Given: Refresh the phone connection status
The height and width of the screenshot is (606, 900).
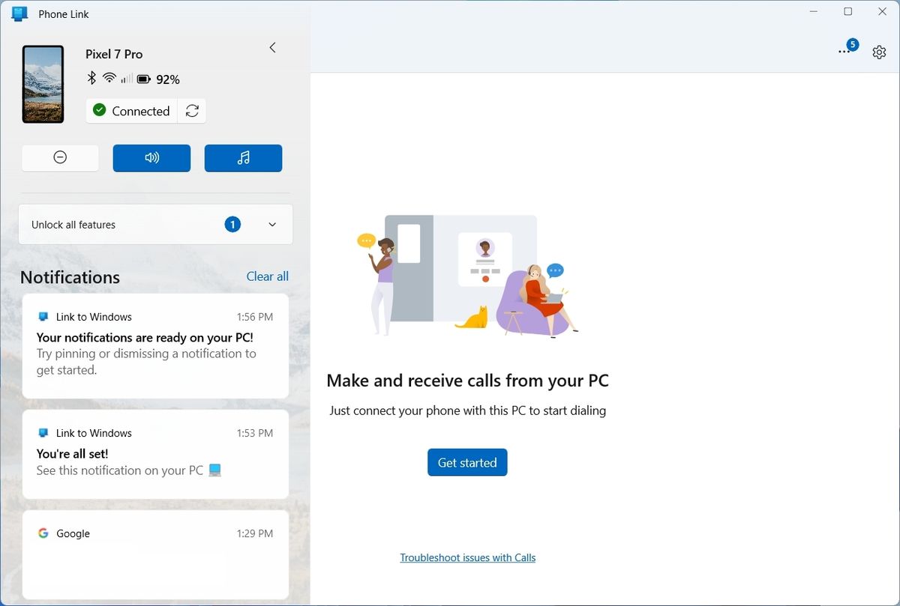Looking at the screenshot, I should (x=193, y=110).
